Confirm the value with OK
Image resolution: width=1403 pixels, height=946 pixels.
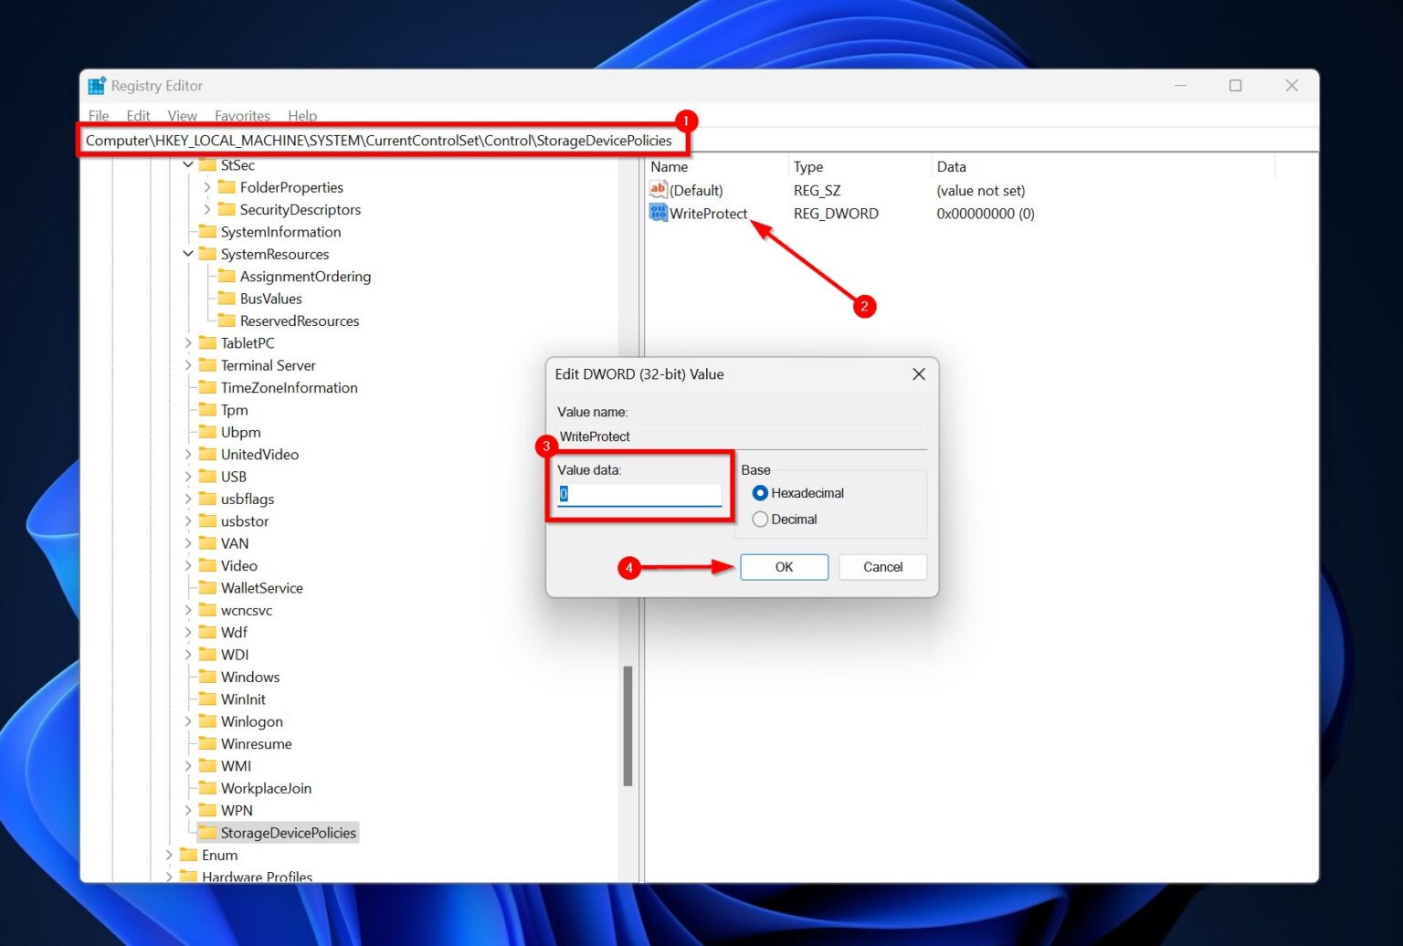tap(783, 566)
